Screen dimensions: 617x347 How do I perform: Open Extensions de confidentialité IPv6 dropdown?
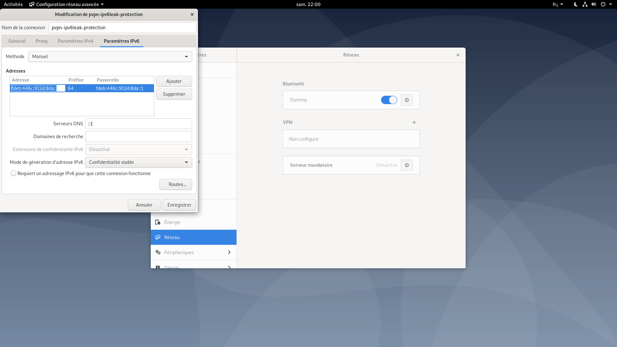point(138,149)
